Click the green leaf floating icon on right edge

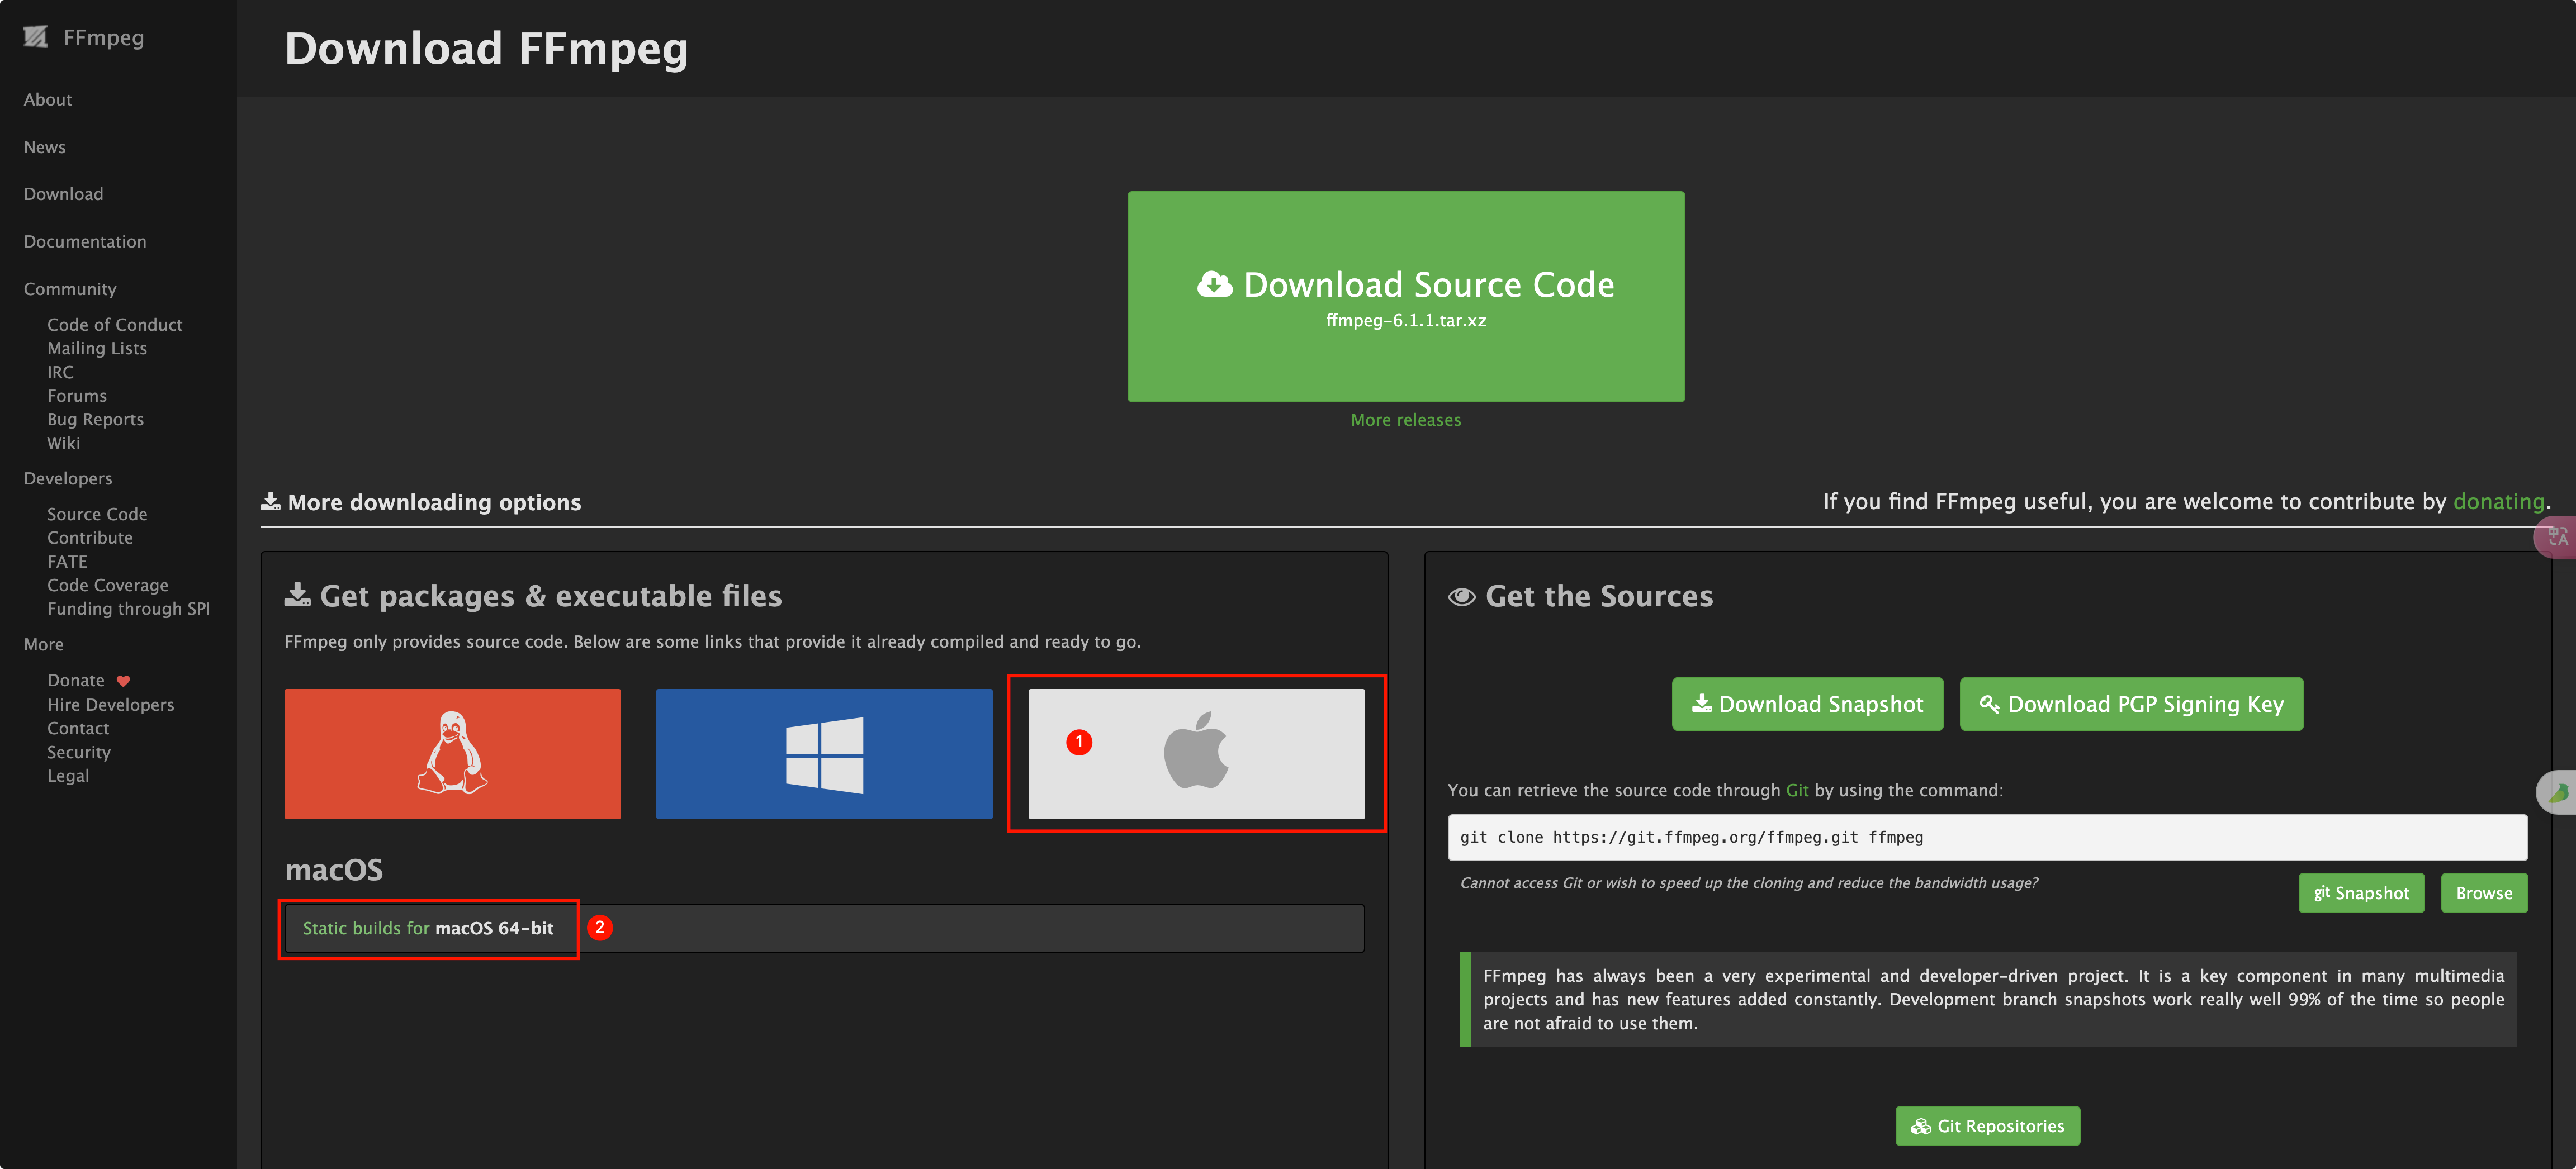[2557, 792]
